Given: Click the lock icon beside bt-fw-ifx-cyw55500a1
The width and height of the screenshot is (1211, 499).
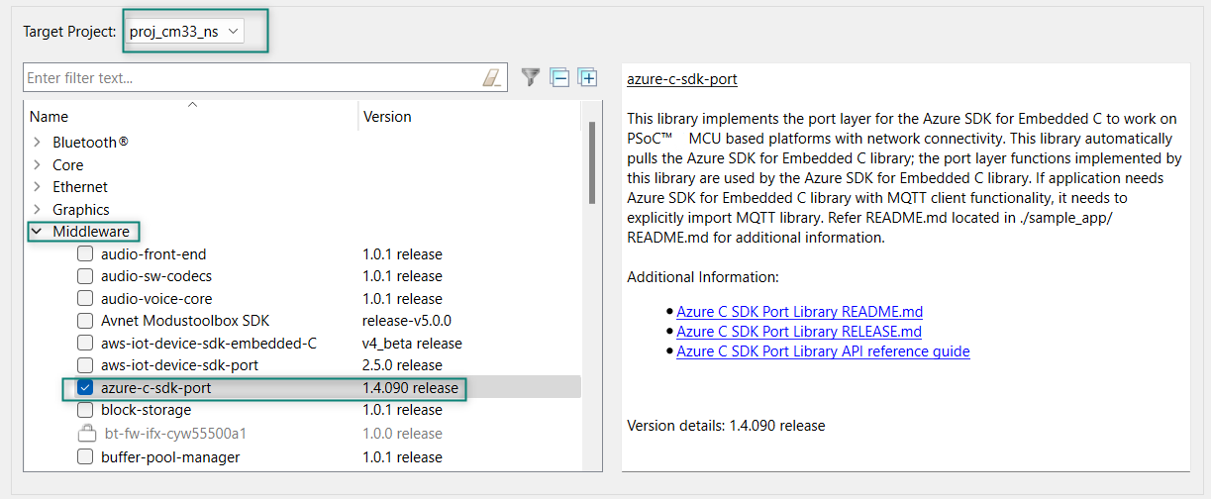Looking at the screenshot, I should [x=86, y=434].
